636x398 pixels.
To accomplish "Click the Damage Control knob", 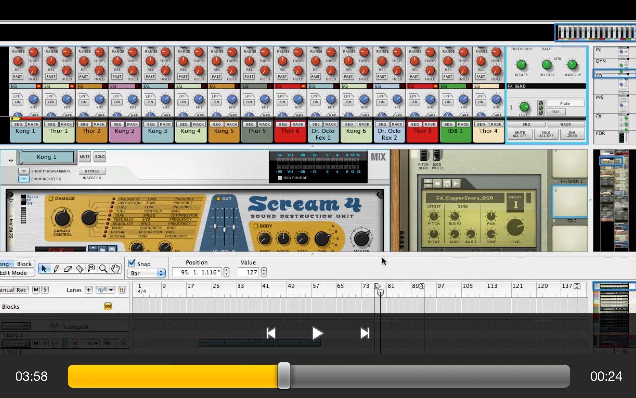I will tap(62, 217).
